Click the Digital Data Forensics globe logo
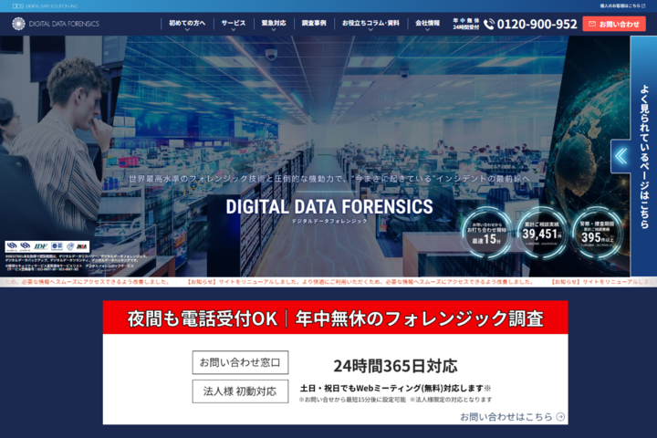Screen dimensions: 657x438 click(17, 23)
